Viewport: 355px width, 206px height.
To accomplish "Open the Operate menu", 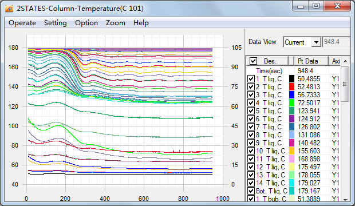I will [x=22, y=23].
